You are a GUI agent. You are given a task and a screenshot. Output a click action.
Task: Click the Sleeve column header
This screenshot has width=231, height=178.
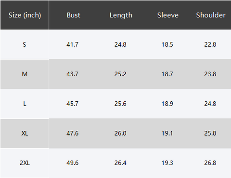(x=168, y=15)
